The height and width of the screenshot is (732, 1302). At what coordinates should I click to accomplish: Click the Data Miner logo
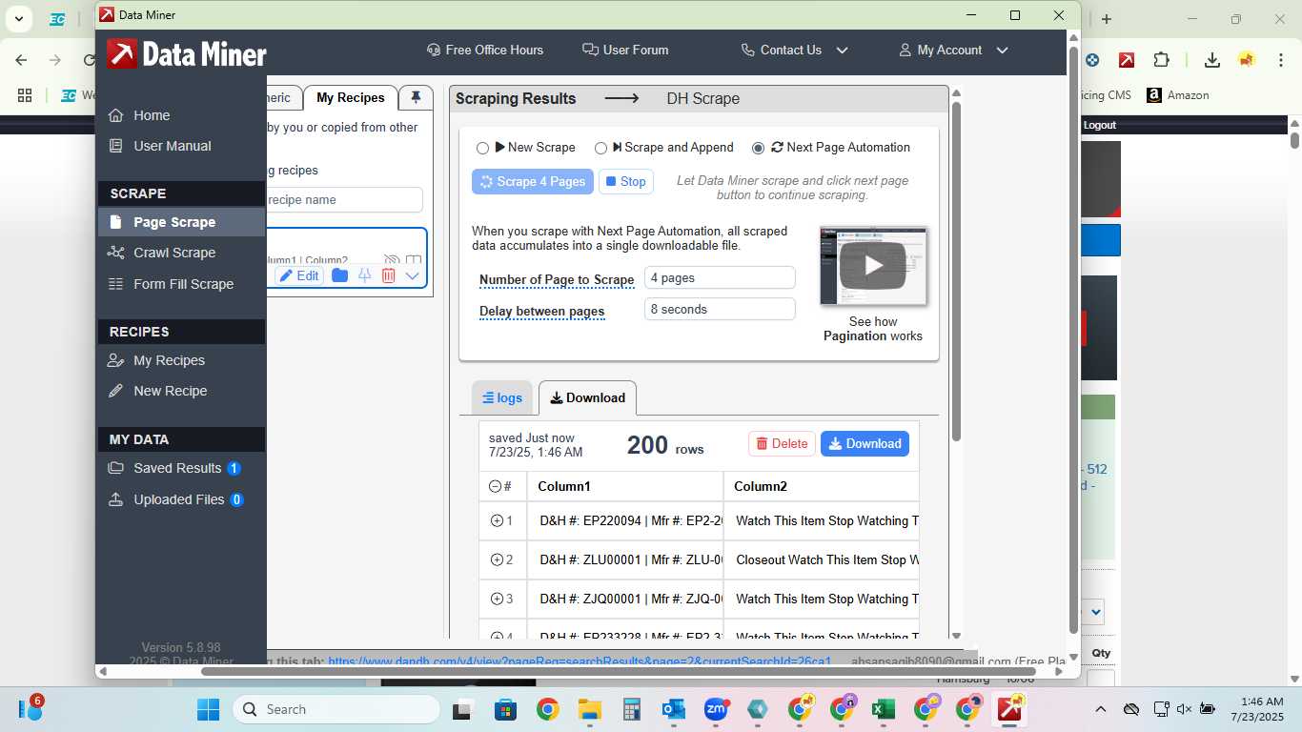187,53
